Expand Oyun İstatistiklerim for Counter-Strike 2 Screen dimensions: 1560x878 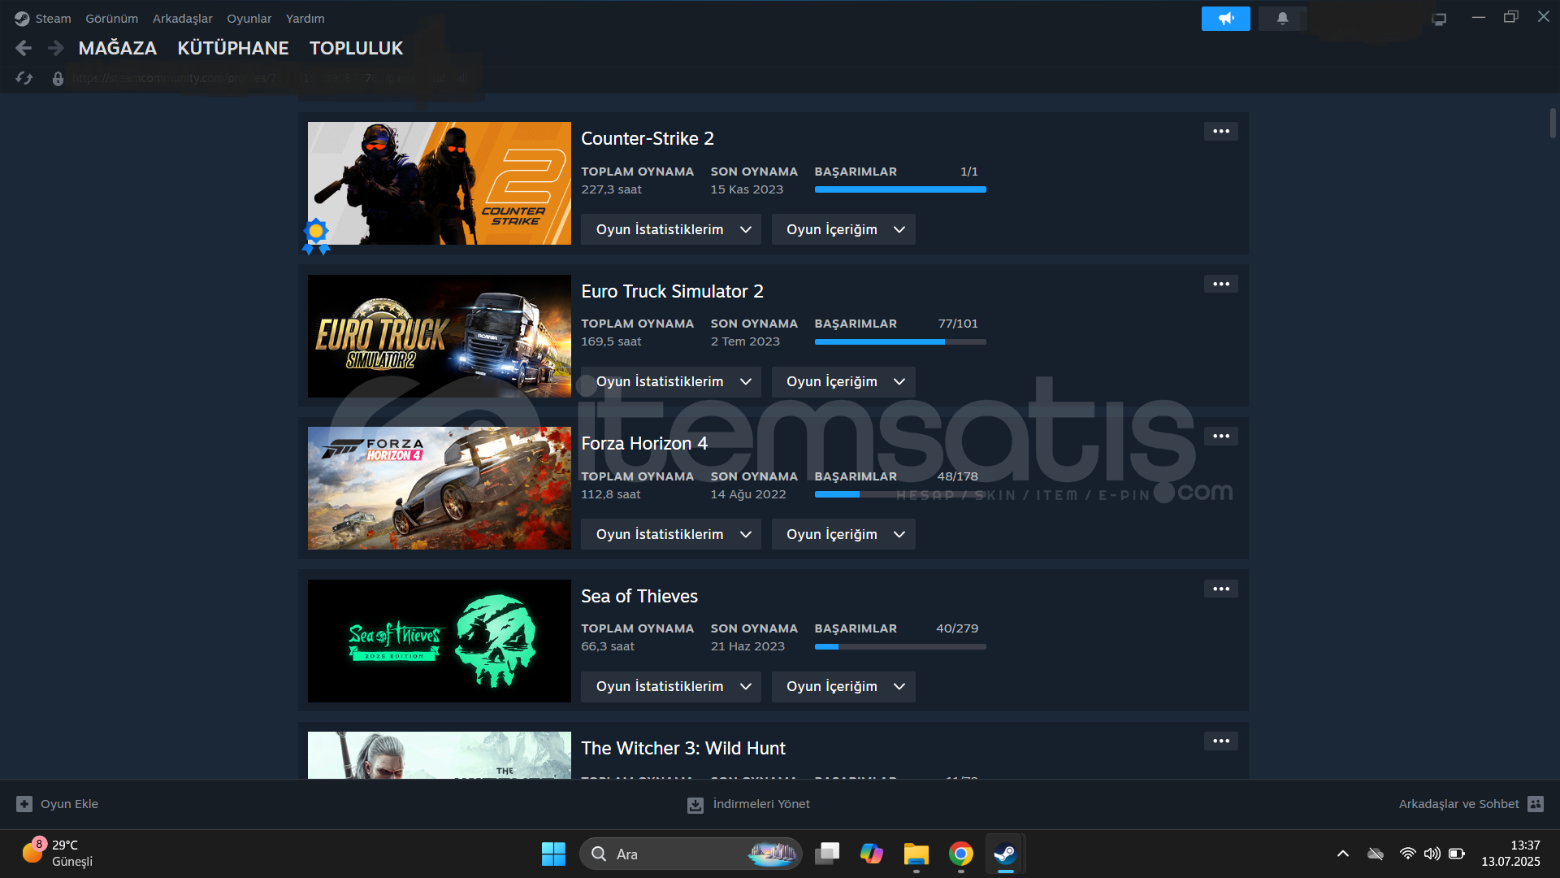[671, 229]
